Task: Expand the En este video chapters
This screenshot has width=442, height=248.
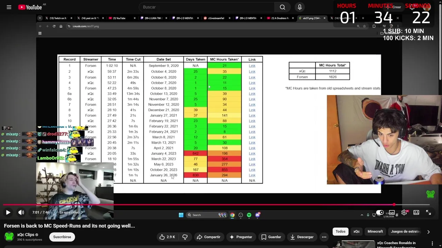Action: point(71,213)
